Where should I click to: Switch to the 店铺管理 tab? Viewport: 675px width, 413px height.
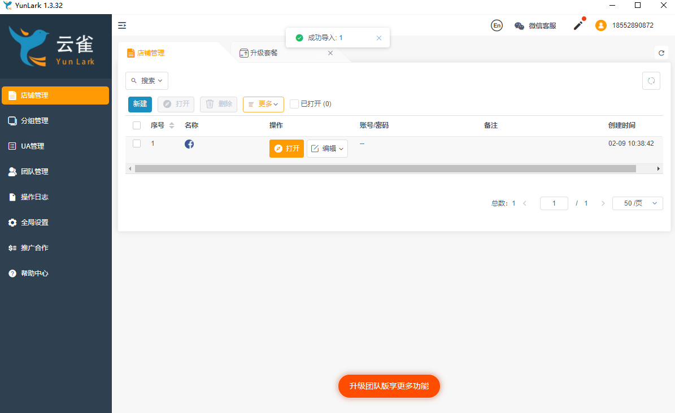coord(146,53)
